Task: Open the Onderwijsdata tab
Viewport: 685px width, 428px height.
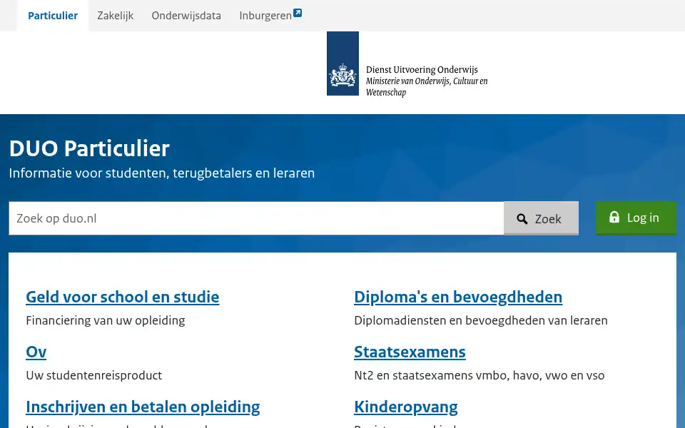Action: pos(186,16)
